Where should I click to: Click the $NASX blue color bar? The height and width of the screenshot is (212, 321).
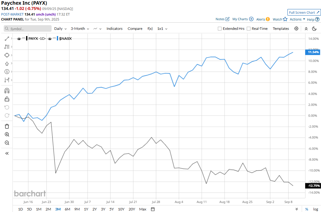57,39
